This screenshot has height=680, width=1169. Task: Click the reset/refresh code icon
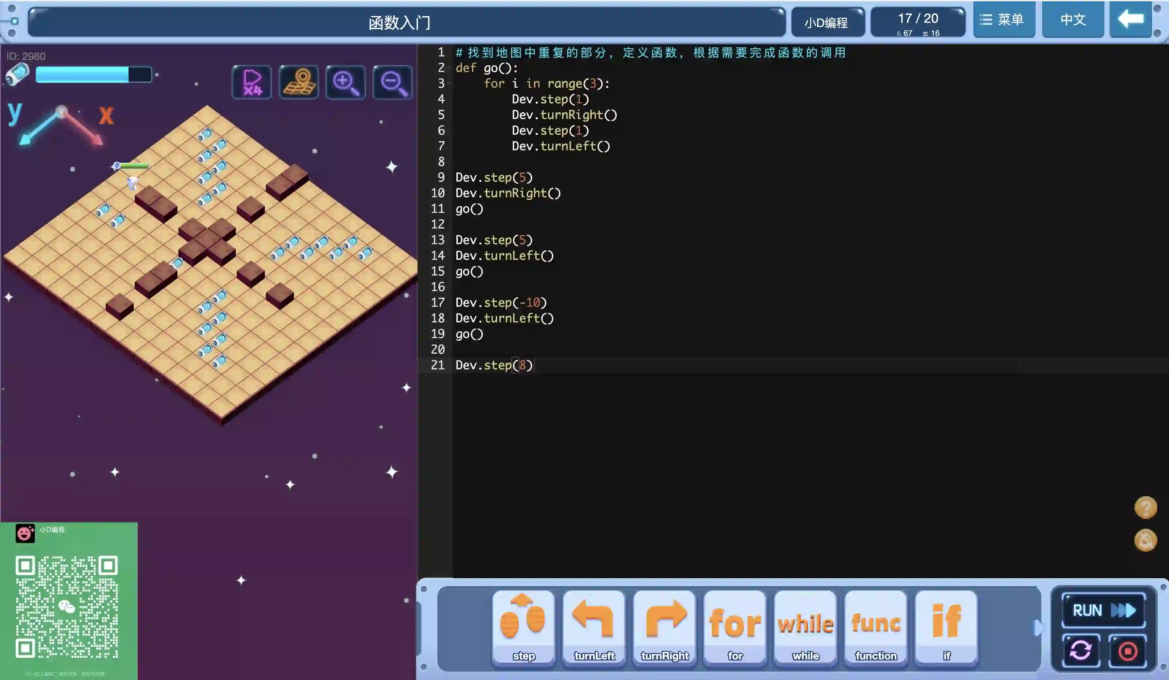click(x=1081, y=650)
